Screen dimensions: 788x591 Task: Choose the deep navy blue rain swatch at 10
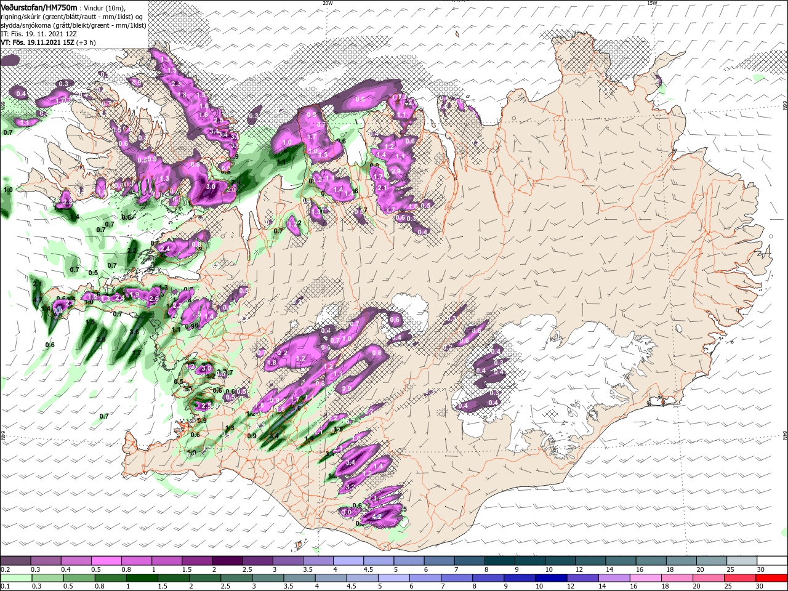(551, 577)
